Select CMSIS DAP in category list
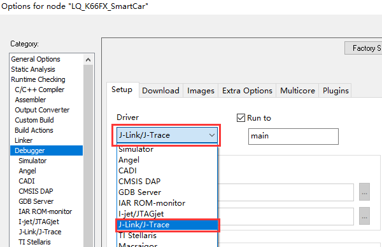 pos(36,191)
